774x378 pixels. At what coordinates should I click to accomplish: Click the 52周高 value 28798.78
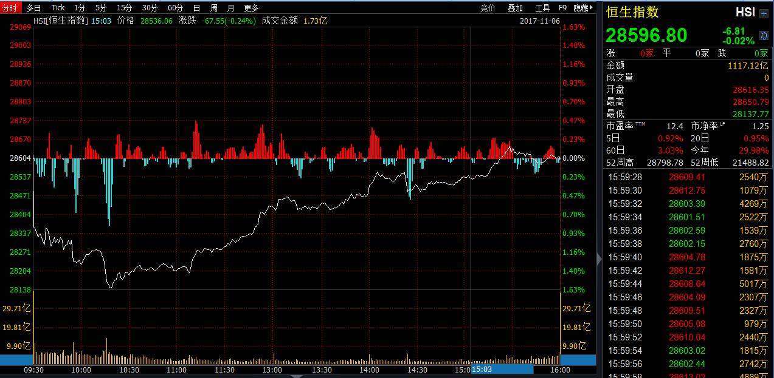pos(665,162)
